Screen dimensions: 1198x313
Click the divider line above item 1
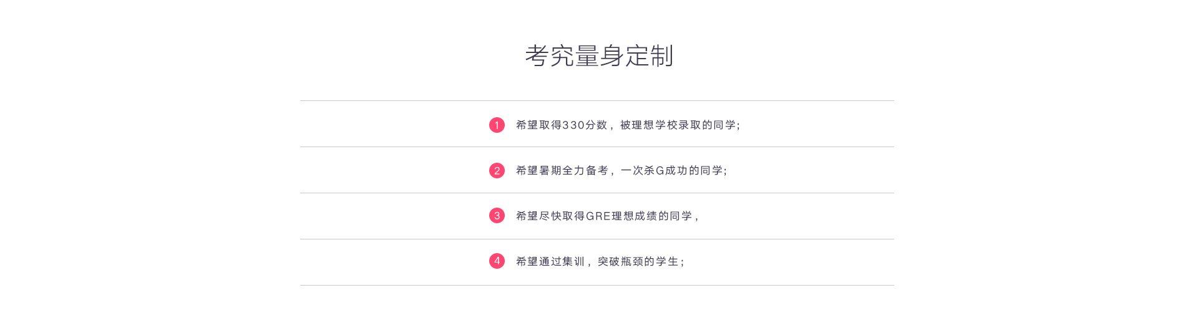tap(597, 101)
